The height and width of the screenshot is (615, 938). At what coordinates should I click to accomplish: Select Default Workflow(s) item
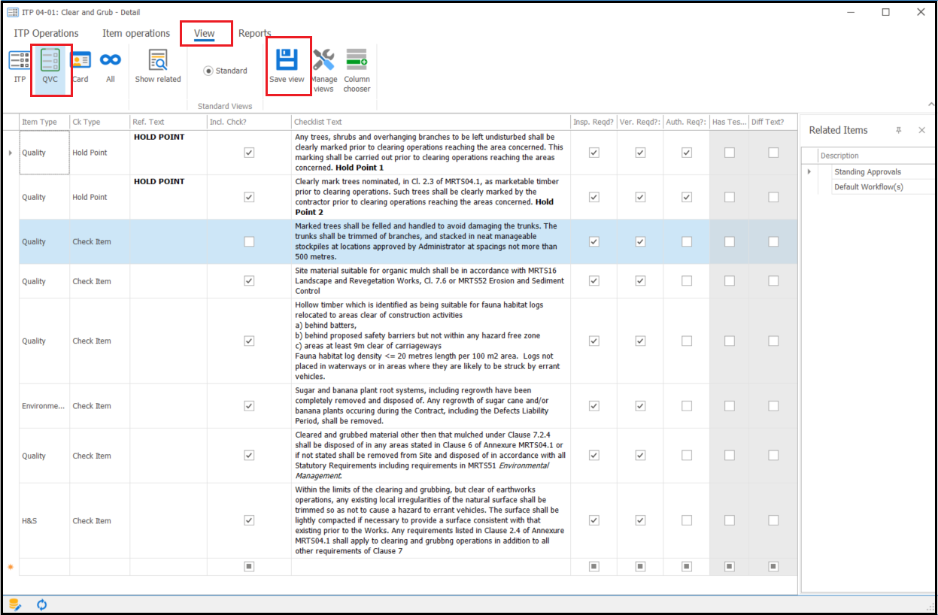tap(869, 186)
